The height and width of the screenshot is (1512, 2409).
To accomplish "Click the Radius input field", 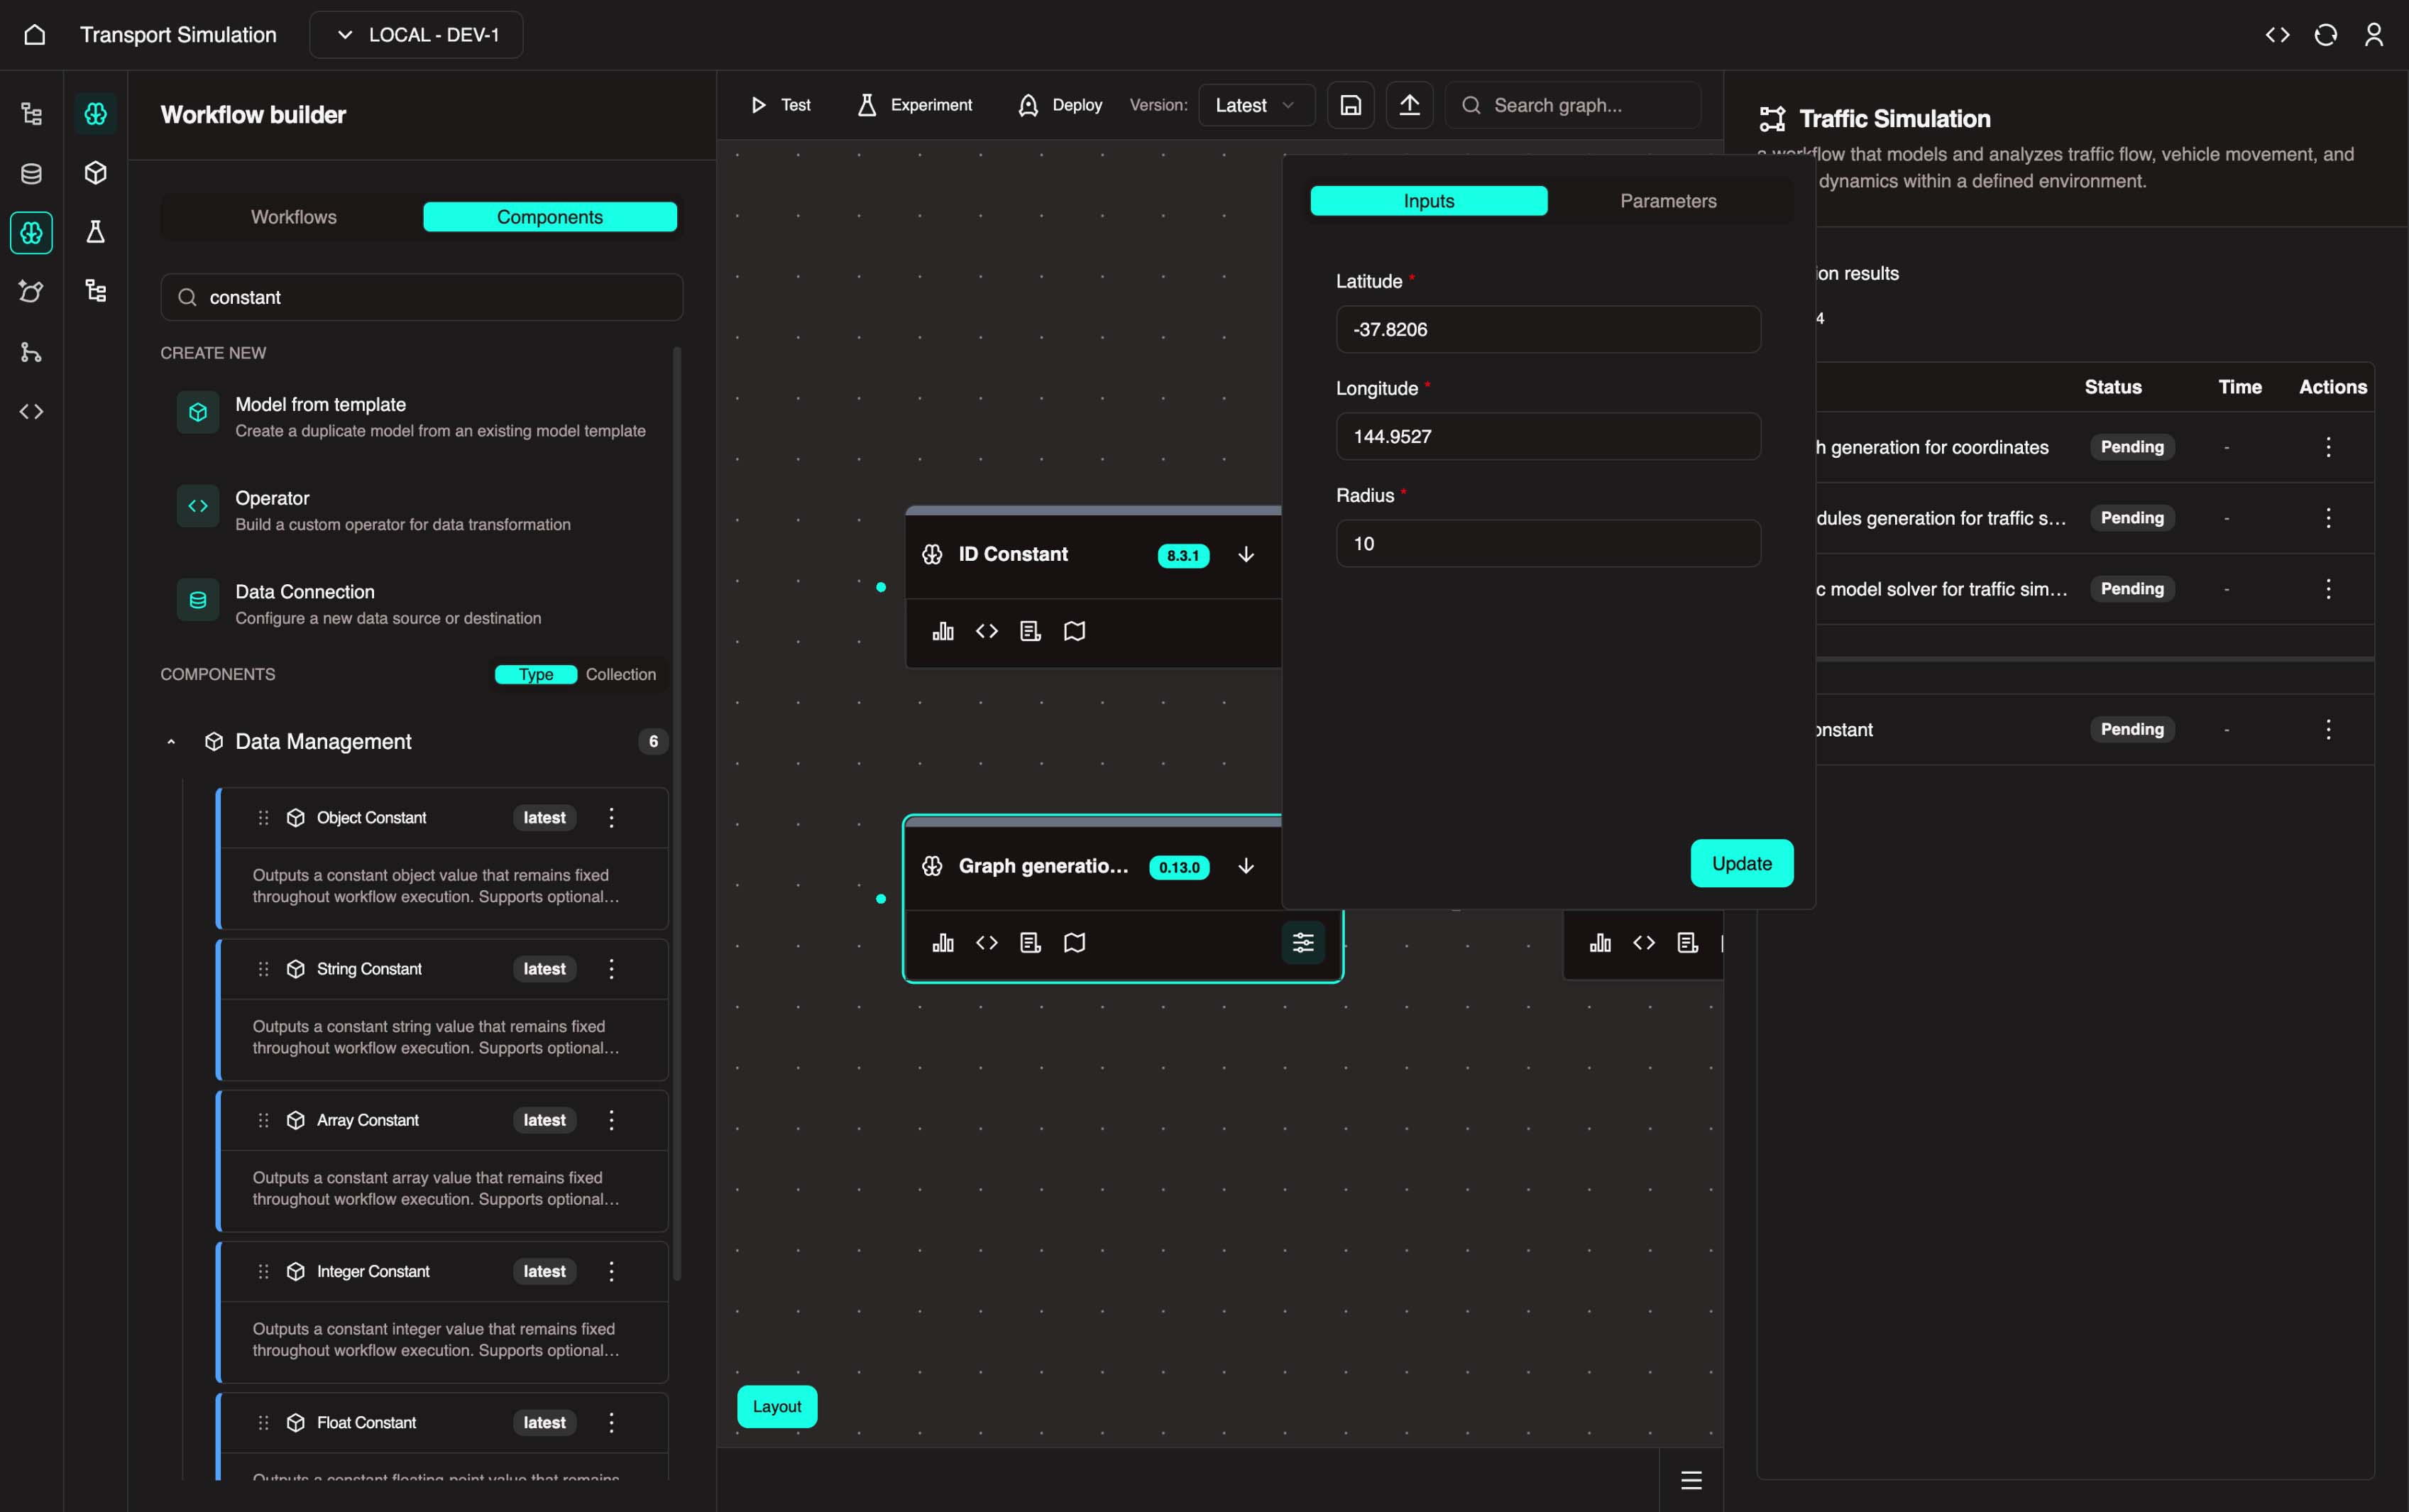I will point(1548,543).
